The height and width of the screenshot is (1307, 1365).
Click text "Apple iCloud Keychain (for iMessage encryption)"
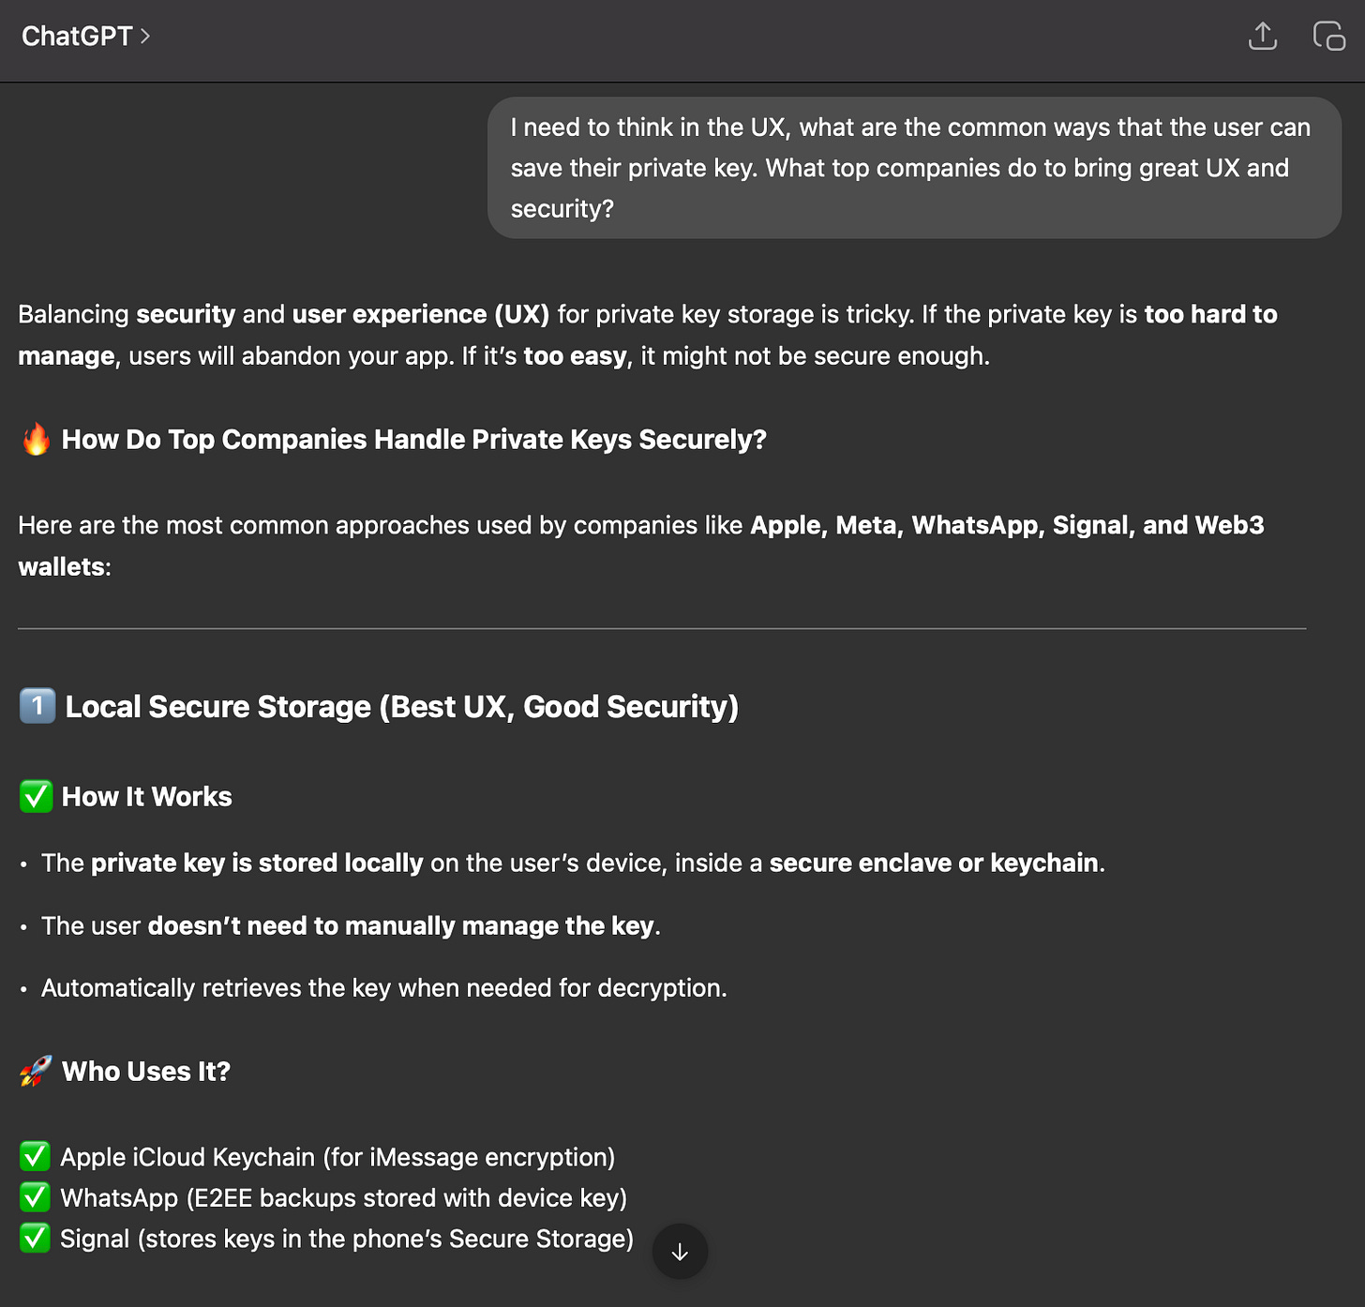pyautogui.click(x=337, y=1157)
